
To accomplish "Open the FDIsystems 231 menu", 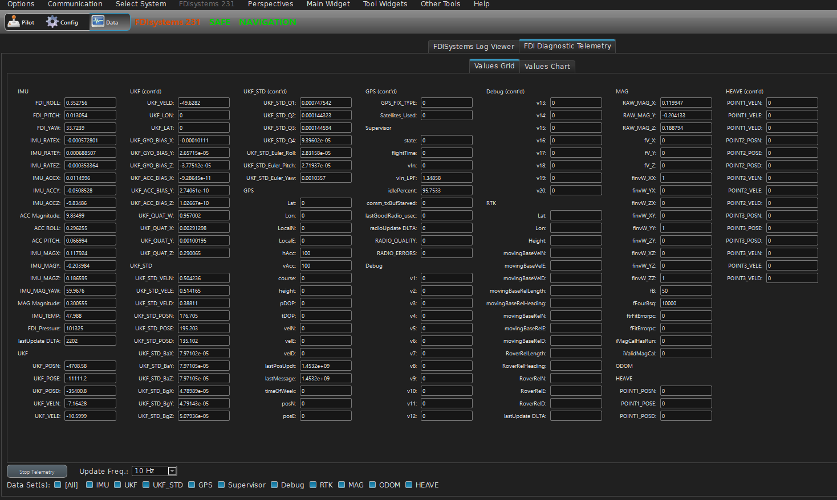I will coord(207,4).
